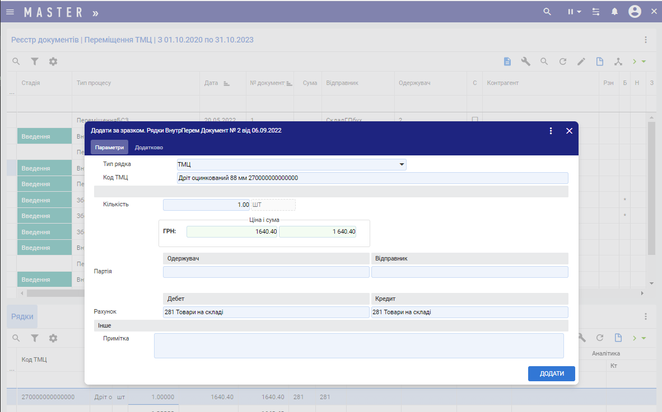Open the user account profile icon
This screenshot has height=412, width=662.
[x=635, y=12]
